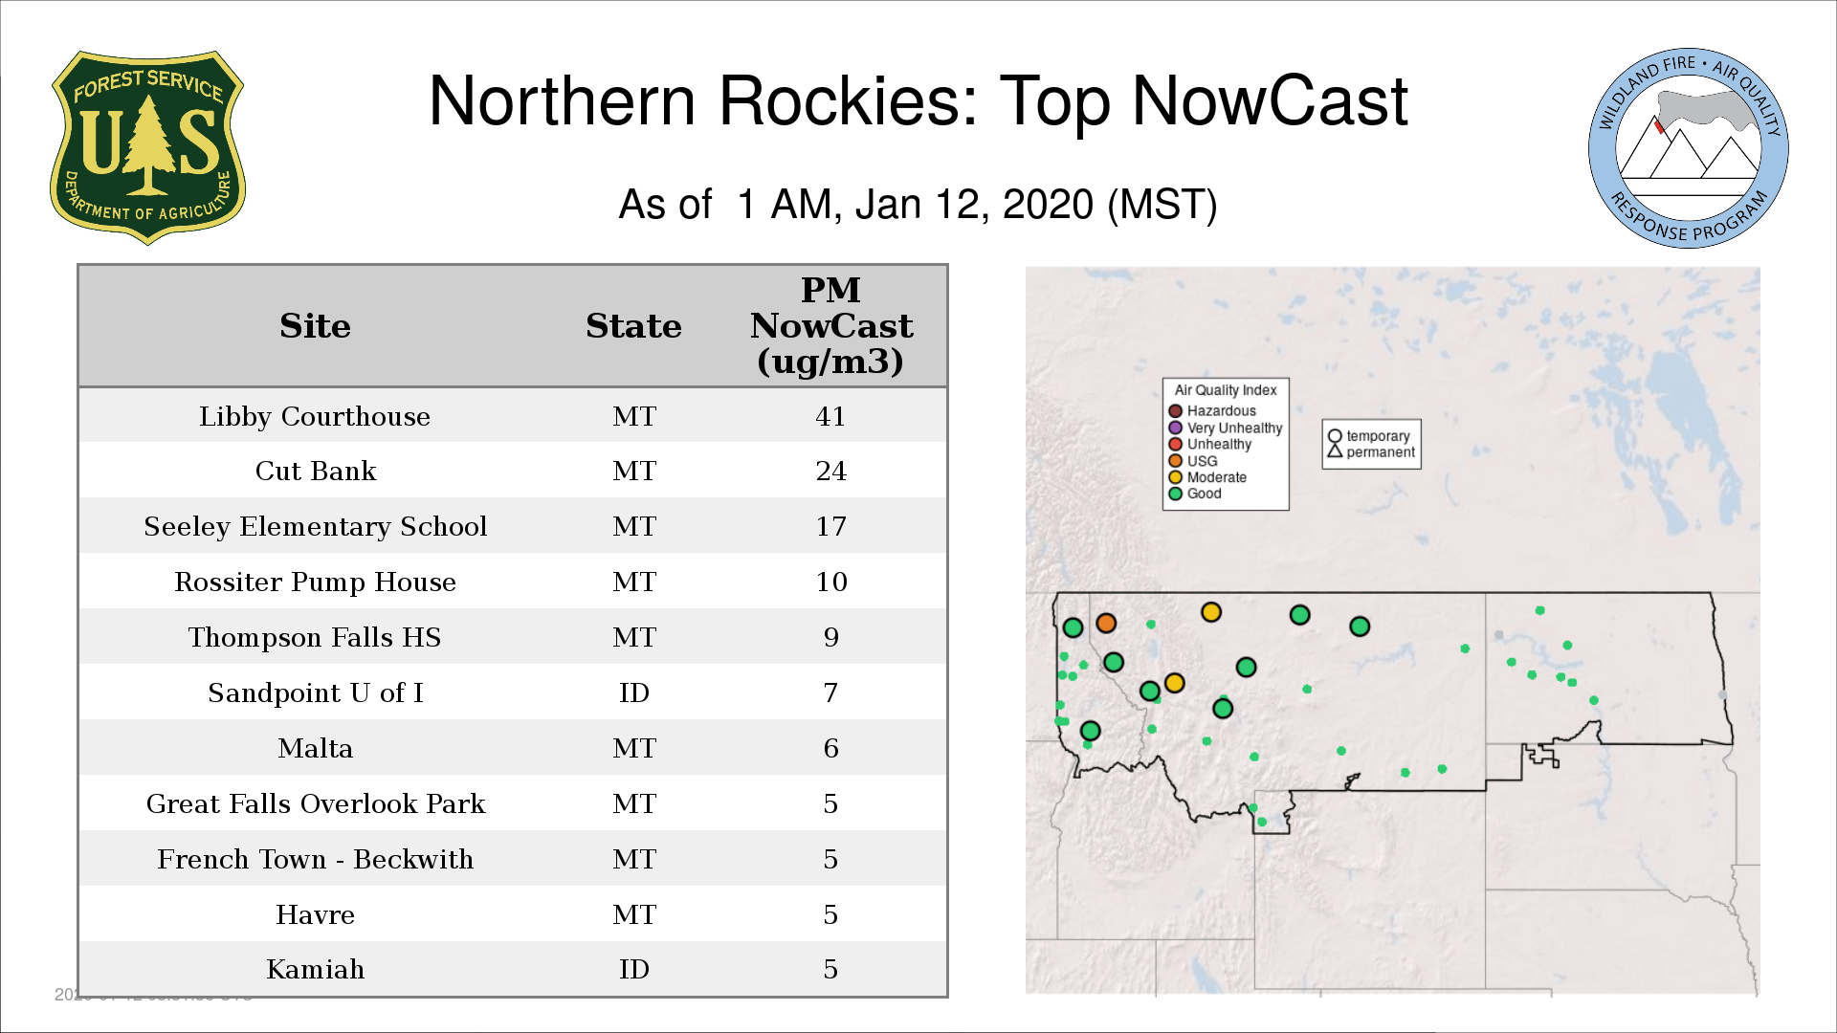This screenshot has width=1837, height=1033.
Task: Click the Kamiah site entry
Action: (315, 969)
